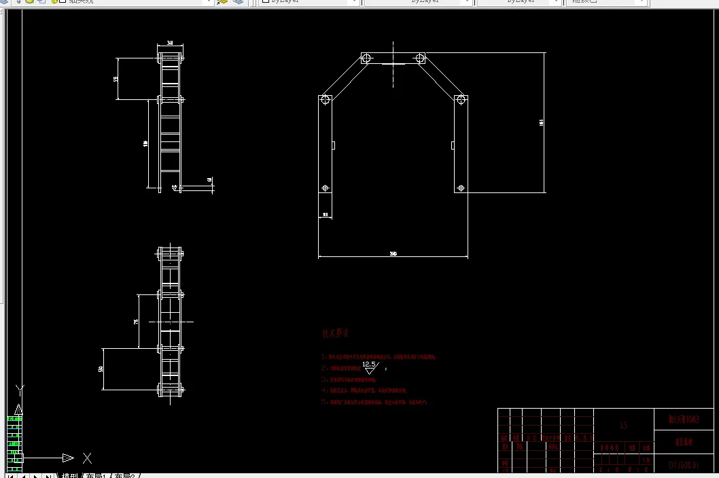719x478 pixels.
Task: Select the top-left mounting hole of front view
Action: pos(366,58)
